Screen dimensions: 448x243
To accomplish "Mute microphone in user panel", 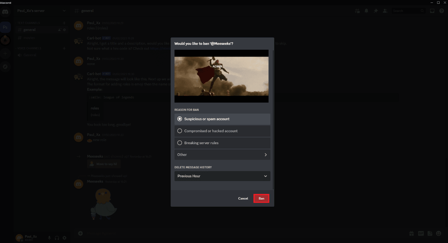I will [x=49, y=238].
